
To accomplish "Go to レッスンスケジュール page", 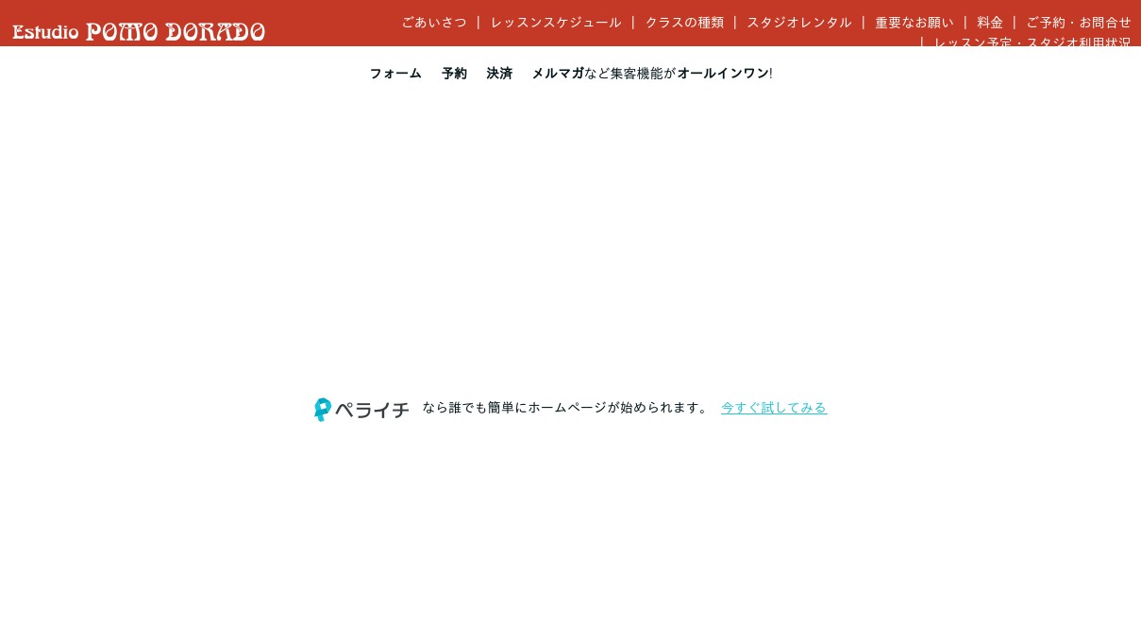I will 556,23.
